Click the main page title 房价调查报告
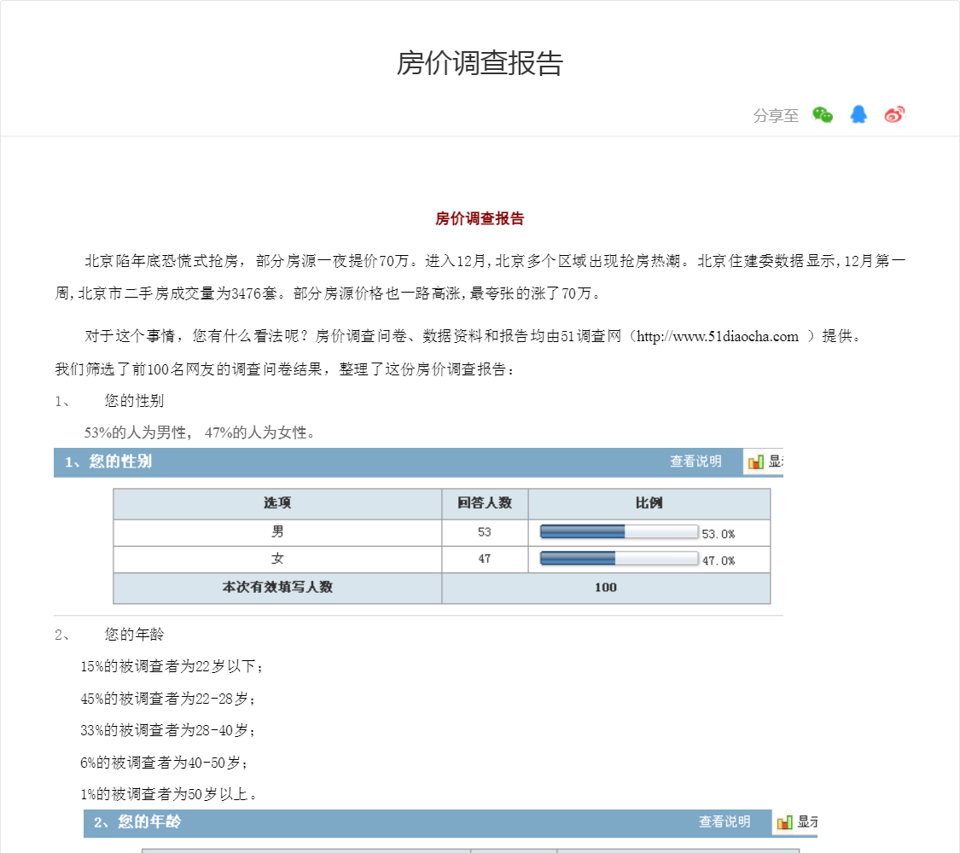This screenshot has width=960, height=853. (x=480, y=63)
